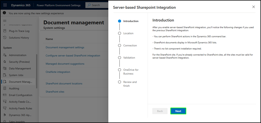Click the Auditing sidebar icon

(5, 88)
